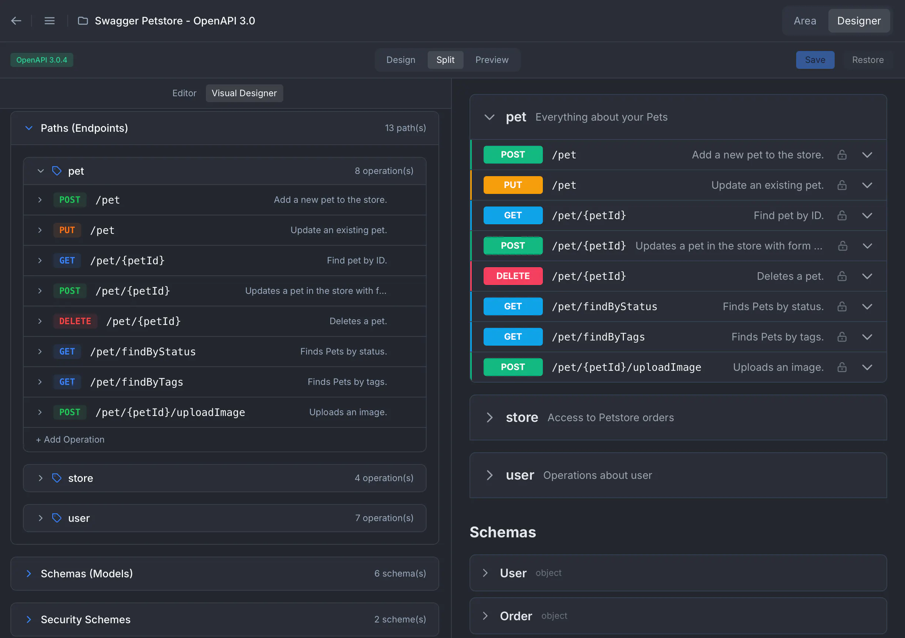Click the lock icon on PUT /pet preview row
The image size is (905, 638).
click(x=842, y=185)
